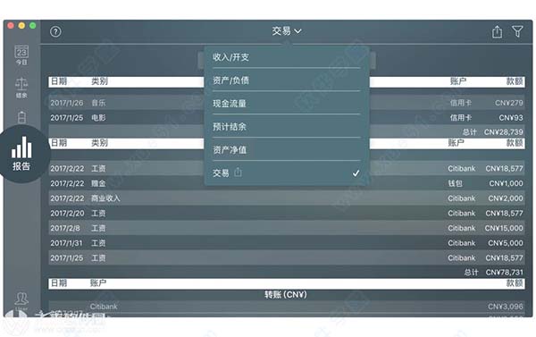536x337 pixels.
Task: Open the balance scale sidebar icon
Action: pos(21,88)
